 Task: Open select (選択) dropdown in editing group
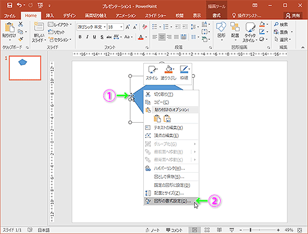[x=283, y=40]
